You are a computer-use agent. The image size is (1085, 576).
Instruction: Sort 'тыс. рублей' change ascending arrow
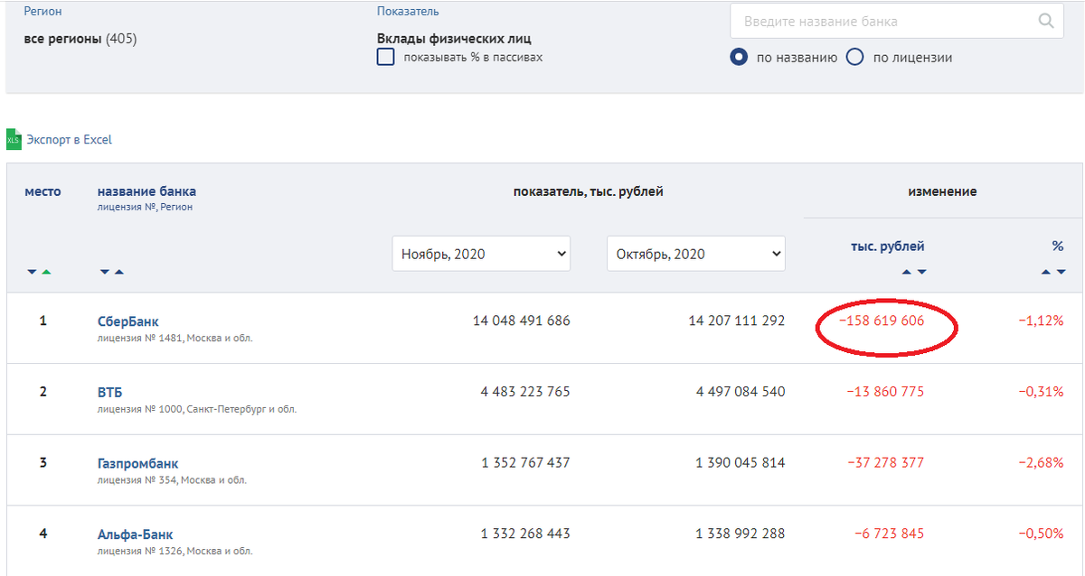(x=907, y=272)
